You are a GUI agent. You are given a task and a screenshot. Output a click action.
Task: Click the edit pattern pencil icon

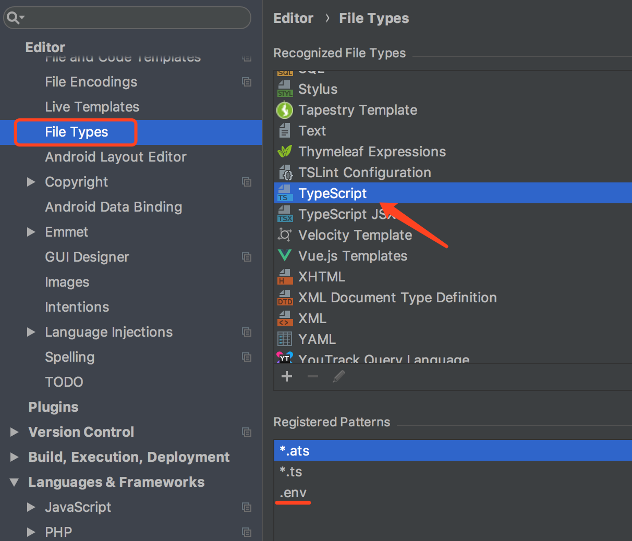[339, 376]
